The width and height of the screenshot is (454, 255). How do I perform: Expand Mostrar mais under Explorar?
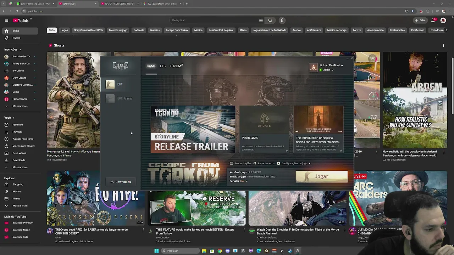click(x=20, y=205)
